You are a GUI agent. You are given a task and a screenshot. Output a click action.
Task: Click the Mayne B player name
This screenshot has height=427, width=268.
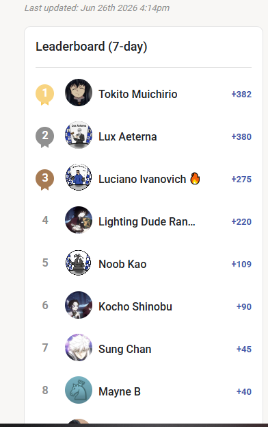120,391
